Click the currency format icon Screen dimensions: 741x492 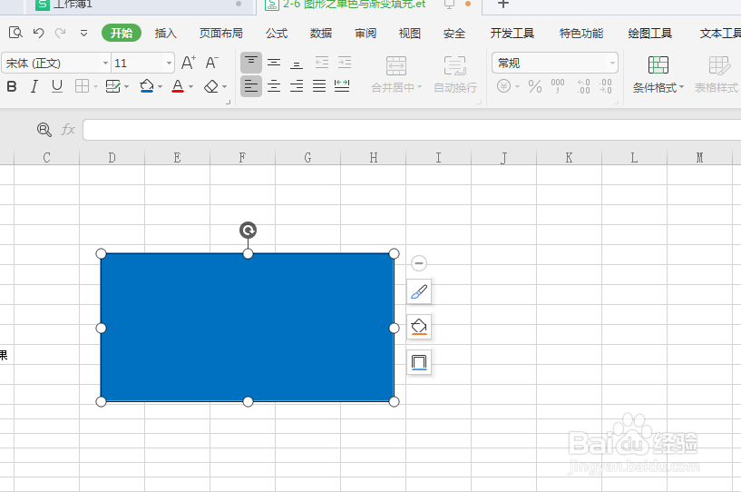(x=503, y=86)
